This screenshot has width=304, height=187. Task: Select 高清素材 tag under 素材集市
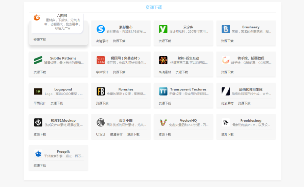102,41
